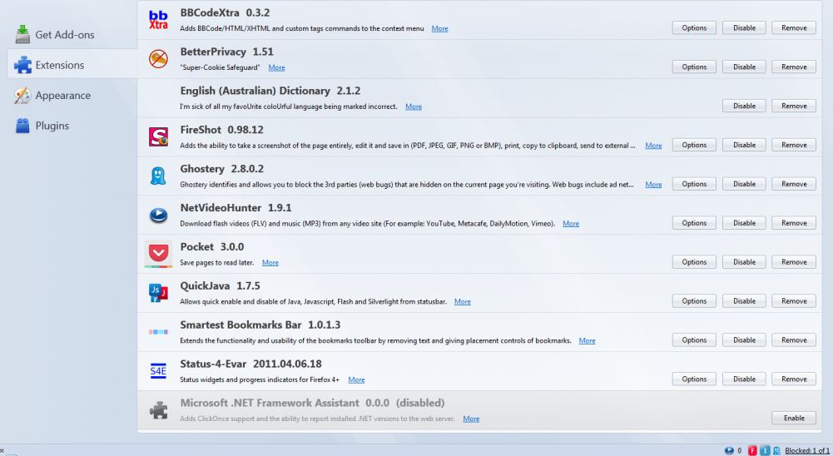Viewport: 833px width, 456px height.
Task: Expand FireShot description with More link
Action: point(653,146)
